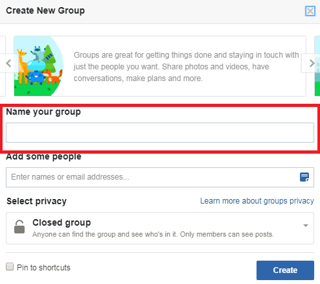The height and width of the screenshot is (284, 320).
Task: Click the Select privacy heading
Action: tap(36, 202)
